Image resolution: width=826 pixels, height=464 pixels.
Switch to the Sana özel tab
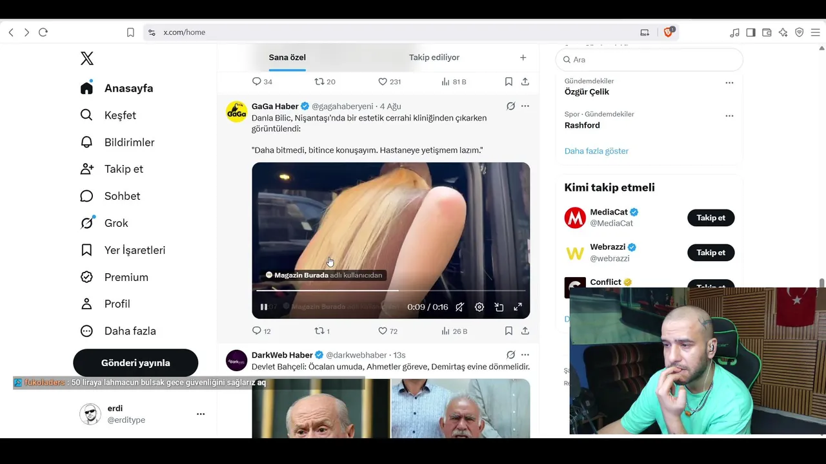coord(287,57)
